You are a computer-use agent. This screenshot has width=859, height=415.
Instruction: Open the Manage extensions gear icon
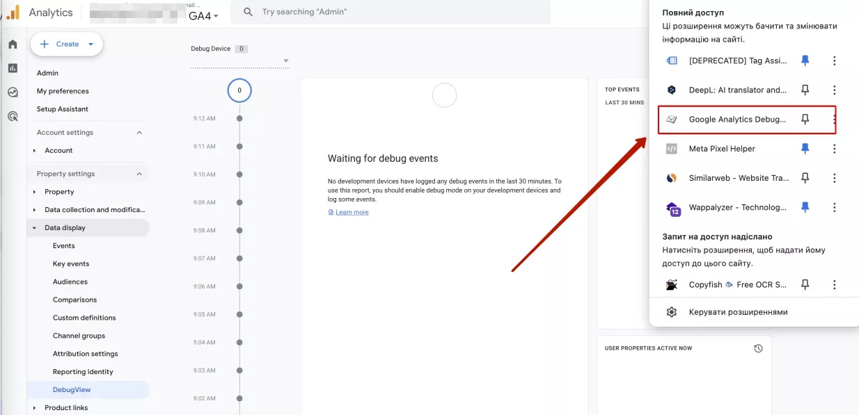click(671, 312)
